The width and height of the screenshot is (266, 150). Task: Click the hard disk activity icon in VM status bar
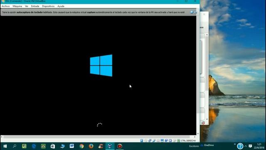(142, 141)
